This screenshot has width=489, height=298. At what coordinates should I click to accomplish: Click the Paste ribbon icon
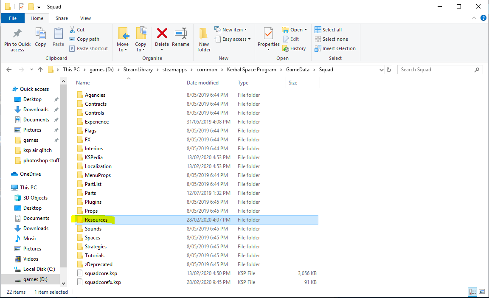58,34
